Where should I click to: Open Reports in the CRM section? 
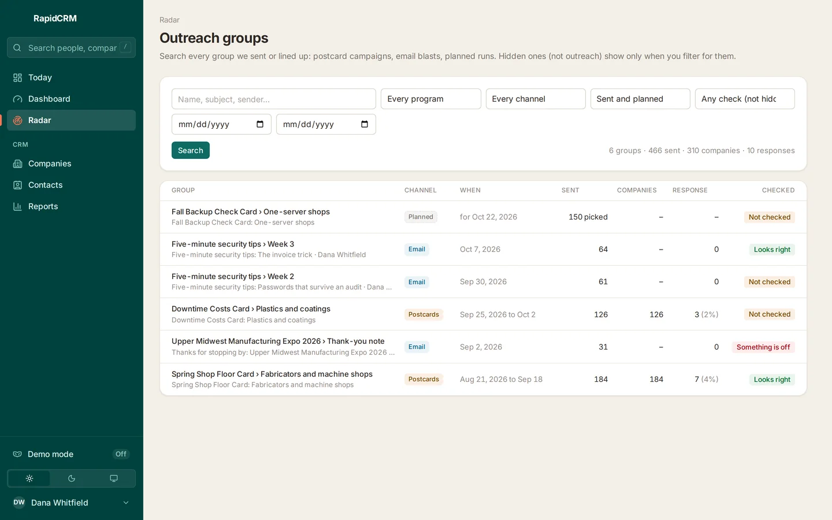point(72,206)
